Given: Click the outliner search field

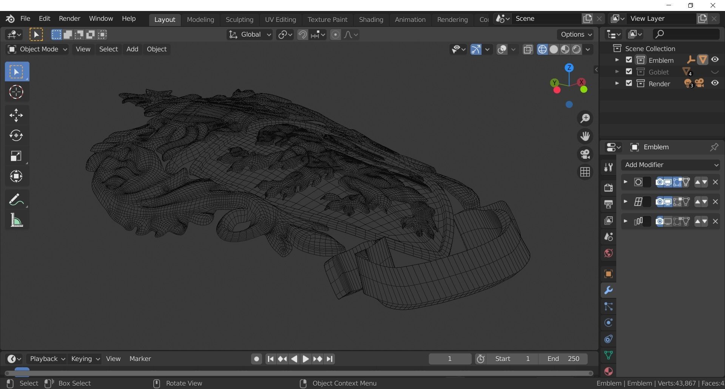Looking at the screenshot, I should tap(686, 34).
